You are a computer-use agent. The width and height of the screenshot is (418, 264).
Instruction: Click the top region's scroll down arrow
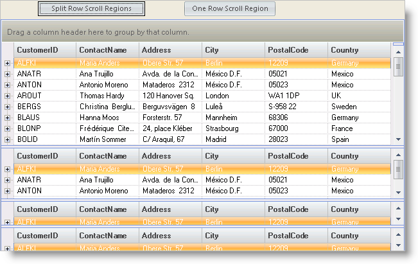click(x=398, y=139)
